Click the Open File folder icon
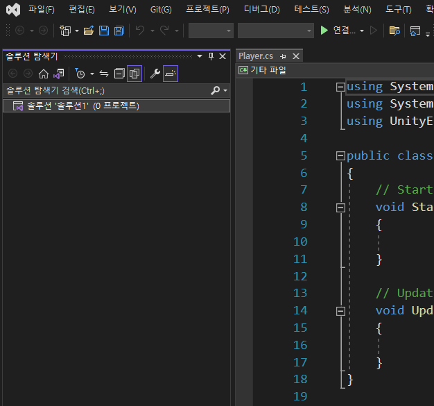The height and width of the screenshot is (406, 434). (x=88, y=31)
